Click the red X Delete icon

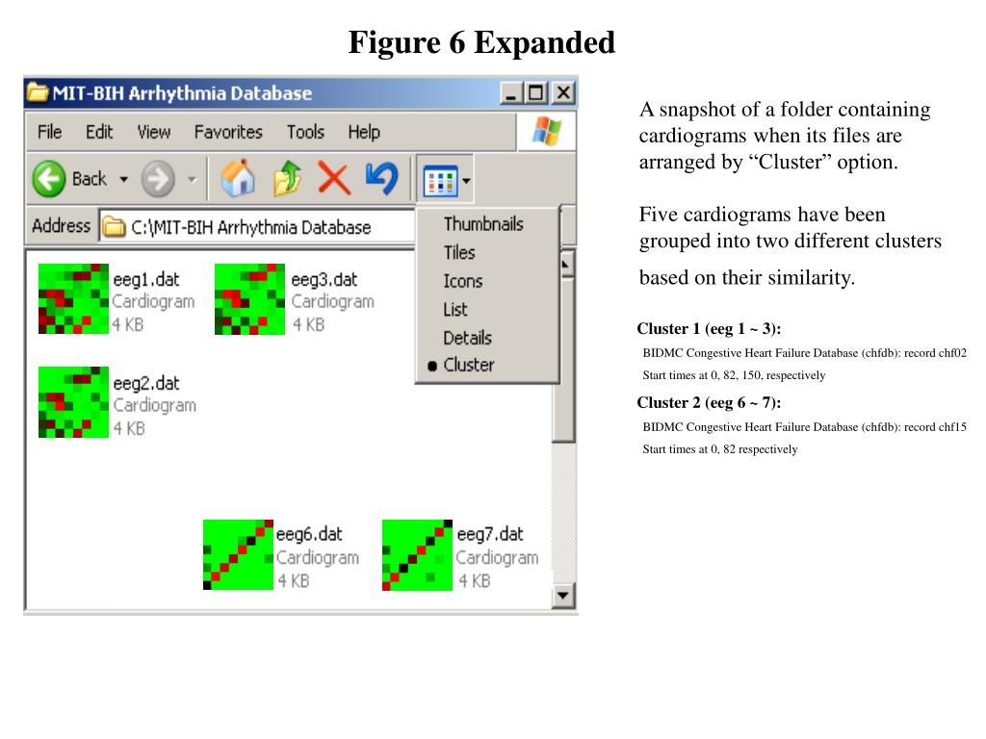click(x=334, y=178)
